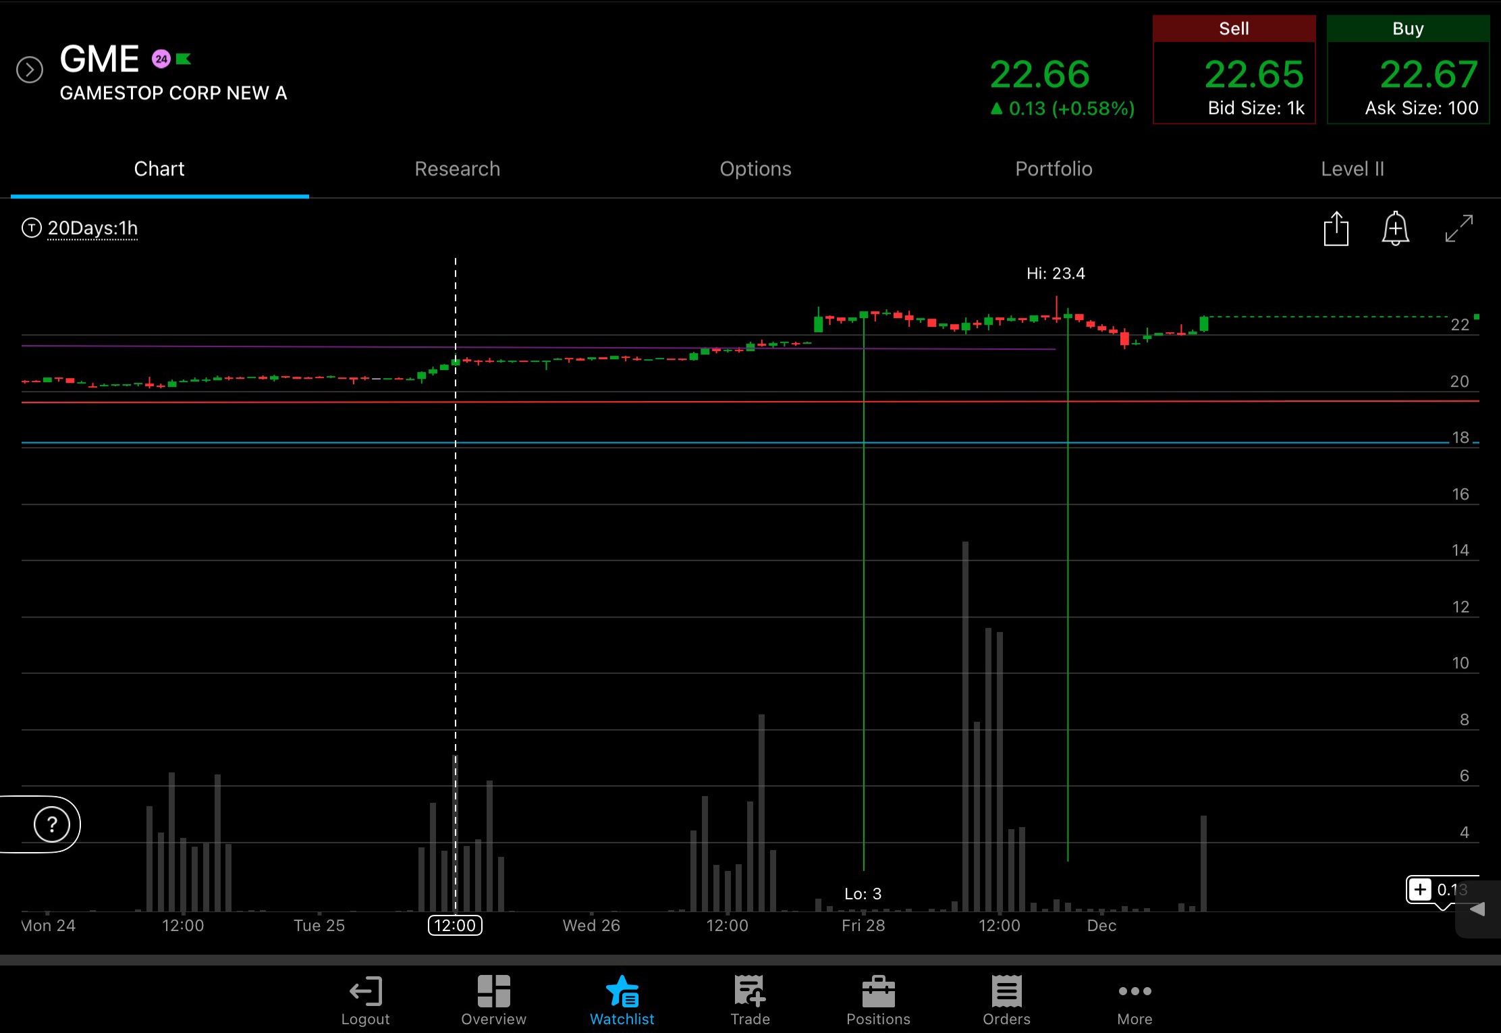
Task: Open the 20Days:1h timeframe selector
Action: [92, 228]
